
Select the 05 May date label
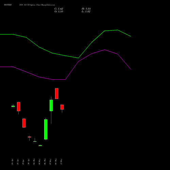point(39,161)
